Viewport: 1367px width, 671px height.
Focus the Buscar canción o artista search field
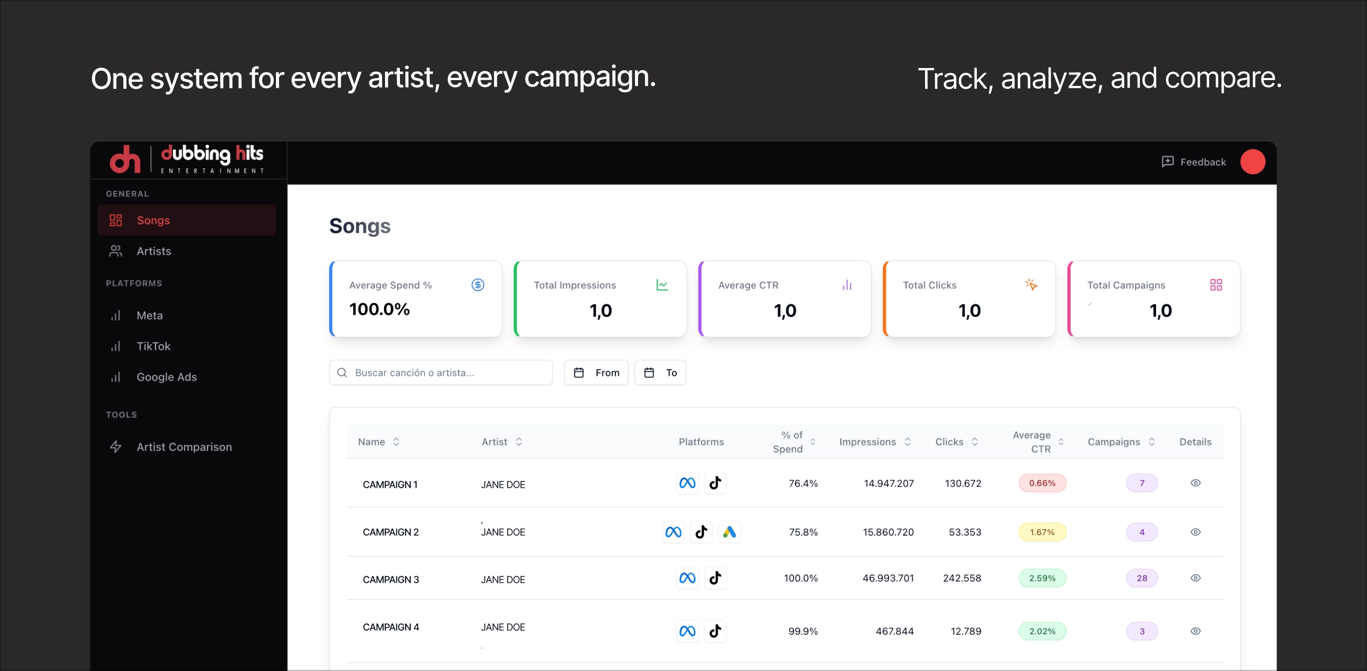click(x=441, y=373)
